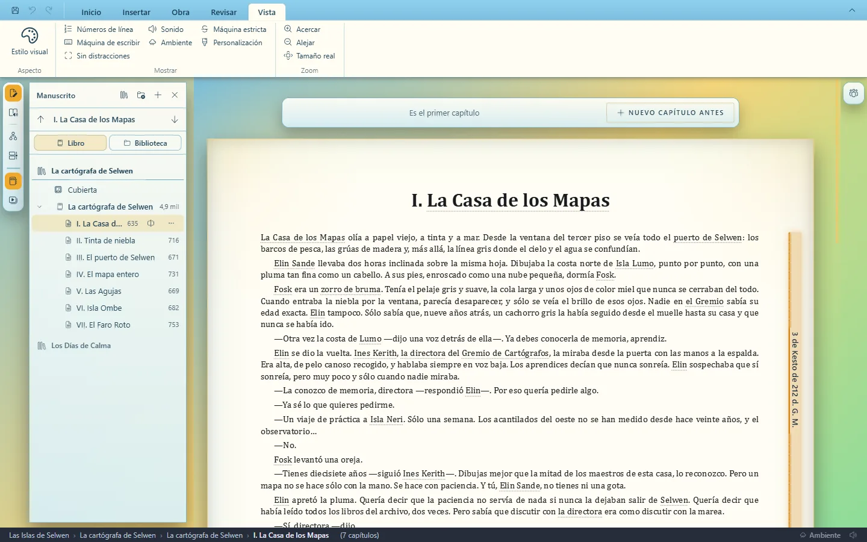The image size is (867, 542).
Task: Select the editing mode sidebar icon
Action: coord(13,93)
